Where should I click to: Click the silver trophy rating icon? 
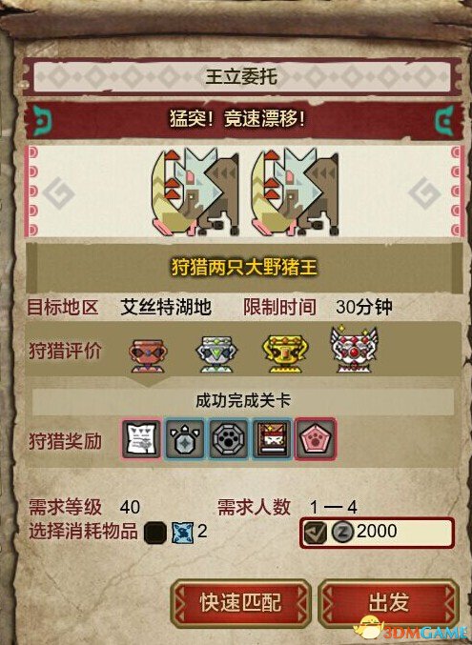point(216,354)
